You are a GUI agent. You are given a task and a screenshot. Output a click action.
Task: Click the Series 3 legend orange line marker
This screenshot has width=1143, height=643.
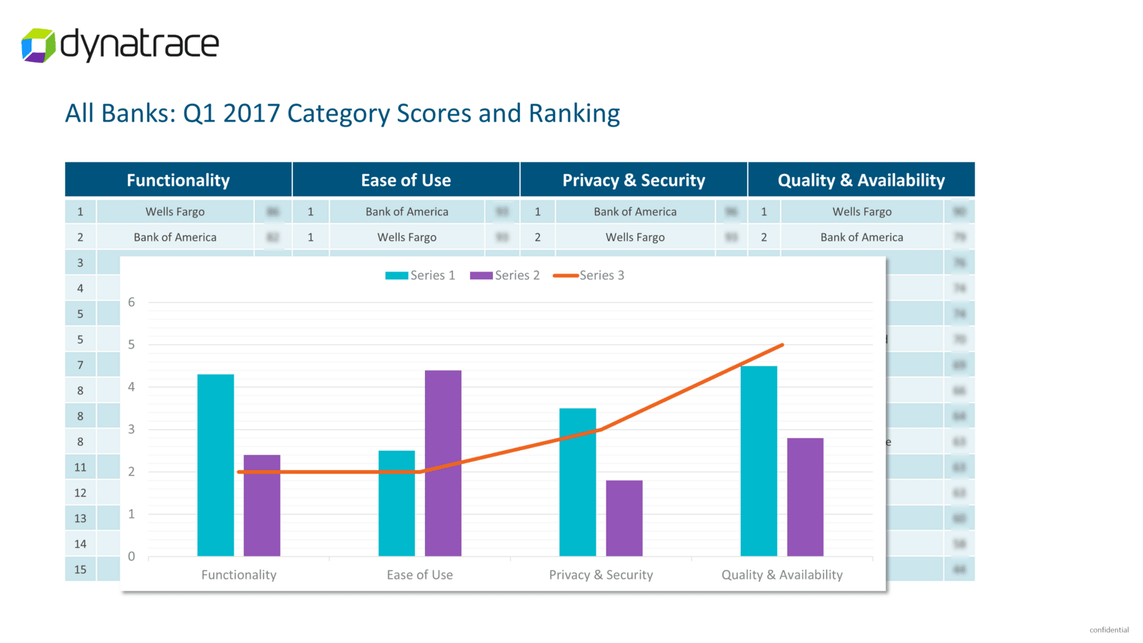pos(566,276)
